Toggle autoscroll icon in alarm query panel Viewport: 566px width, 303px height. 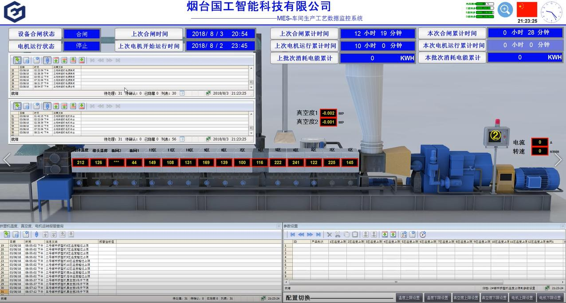tap(36, 234)
